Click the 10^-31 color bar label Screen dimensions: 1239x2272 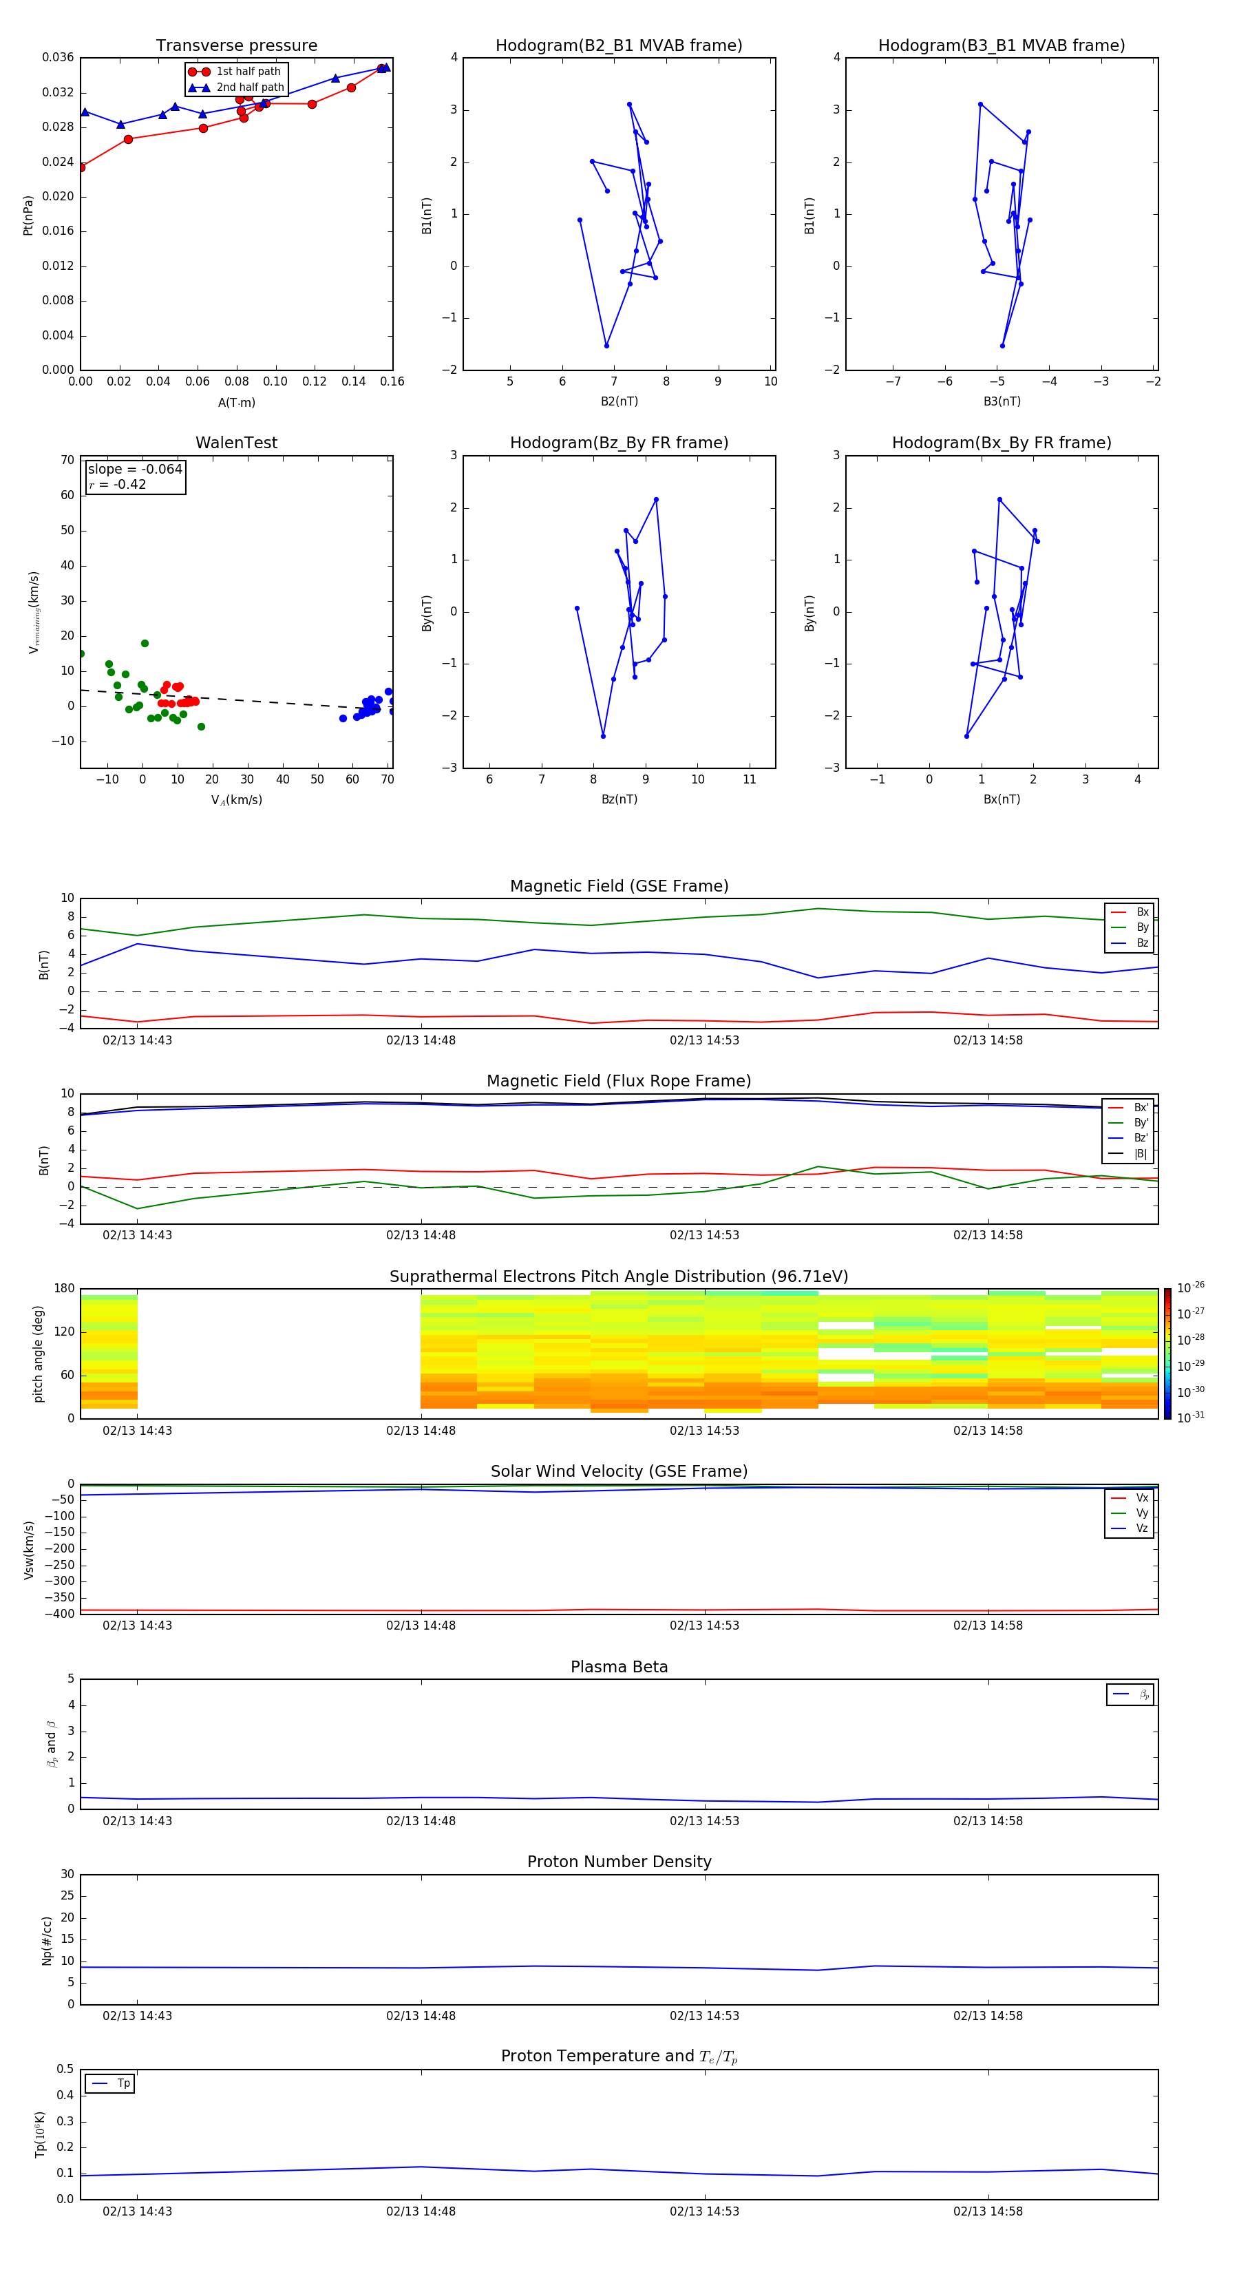1191,1418
